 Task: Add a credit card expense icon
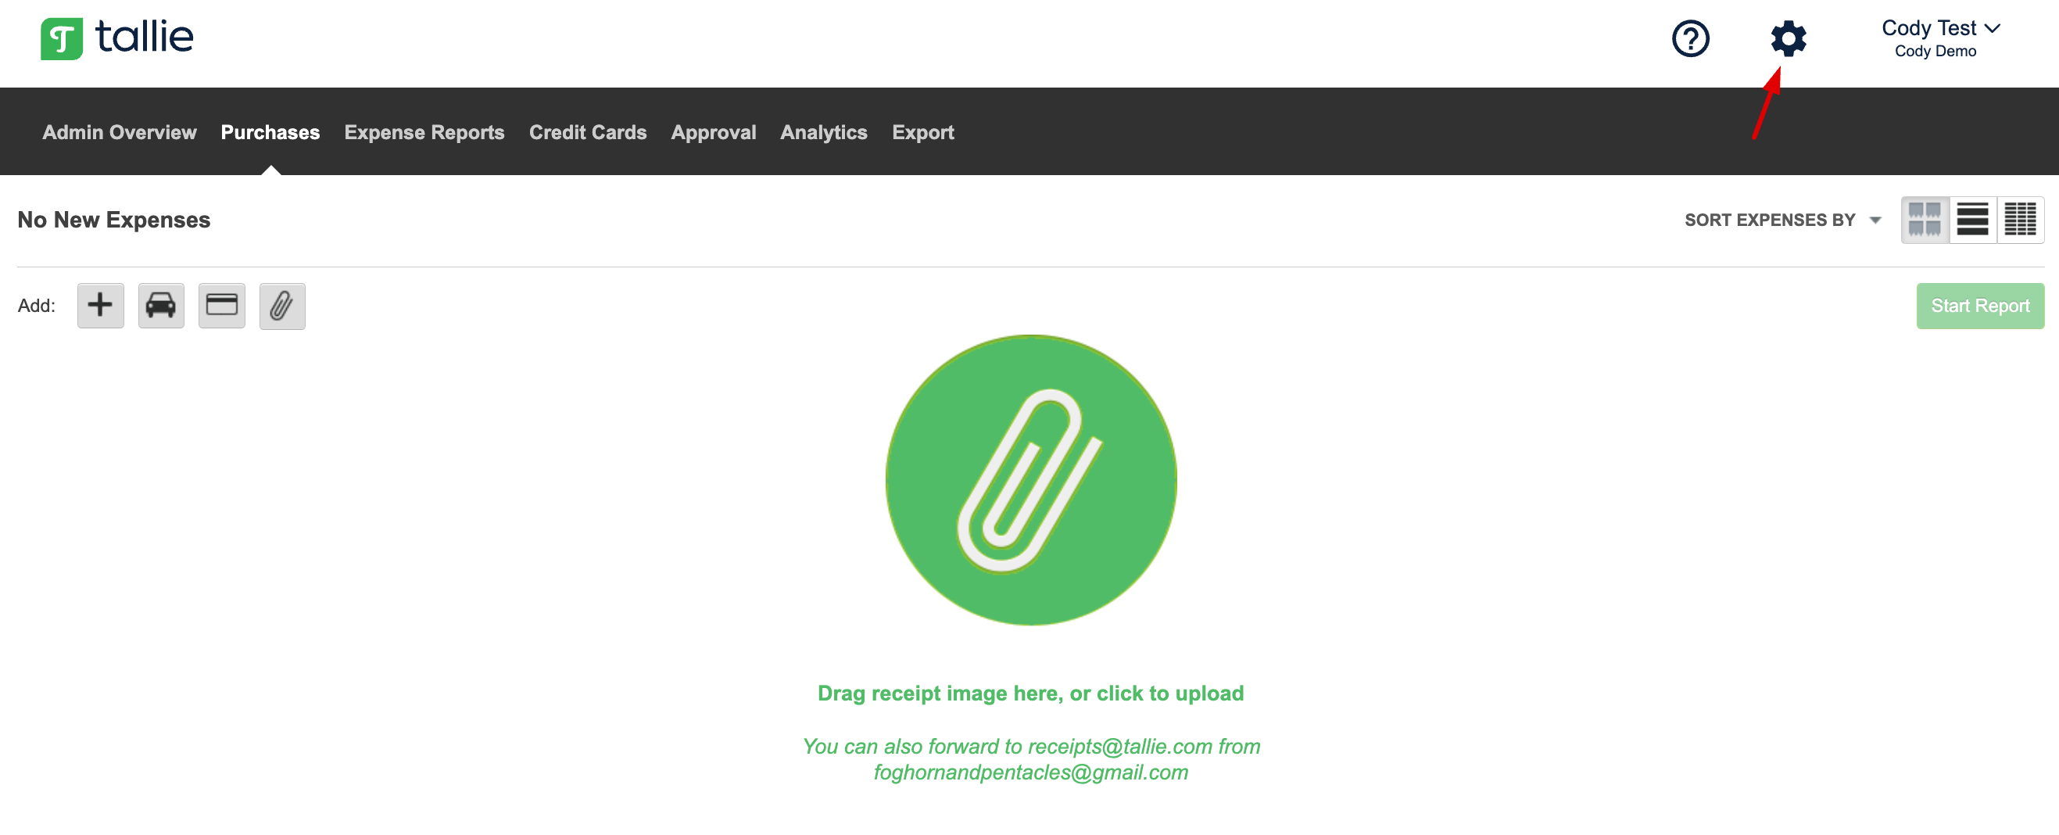point(221,306)
